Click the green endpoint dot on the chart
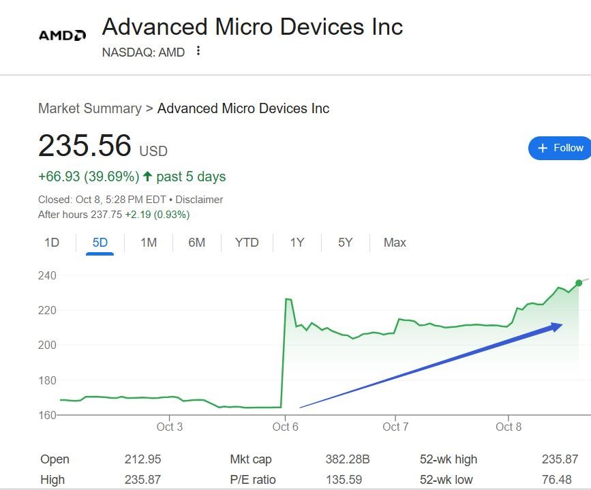 tap(579, 283)
